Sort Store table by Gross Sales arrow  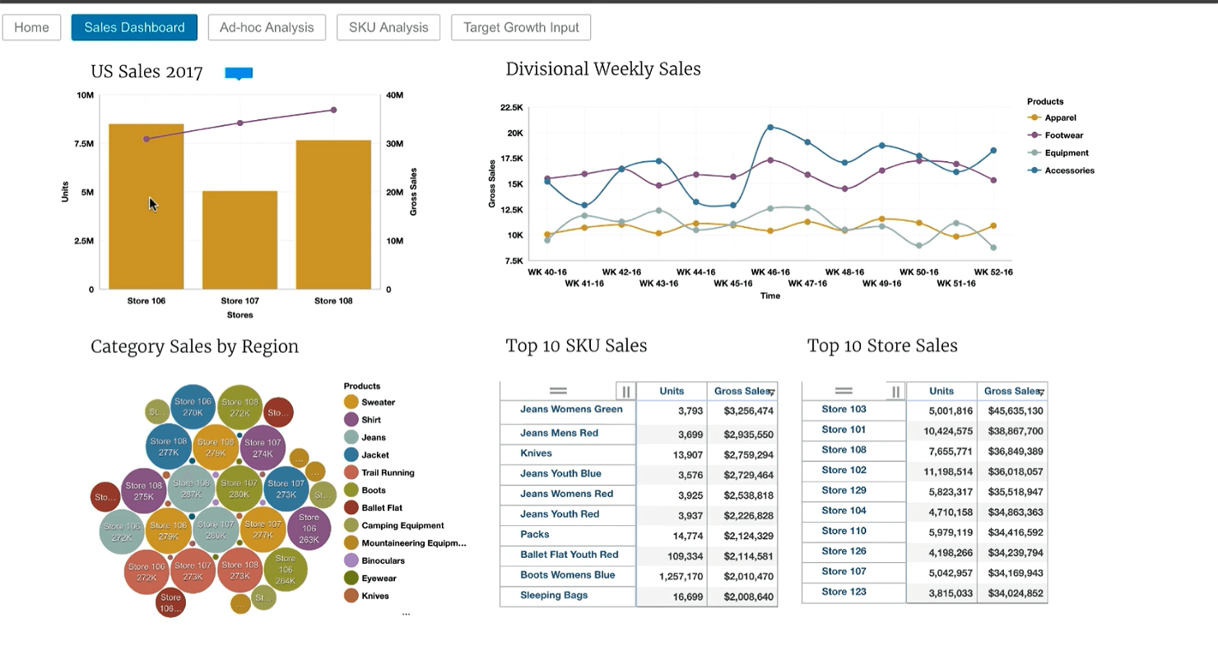coord(1042,393)
